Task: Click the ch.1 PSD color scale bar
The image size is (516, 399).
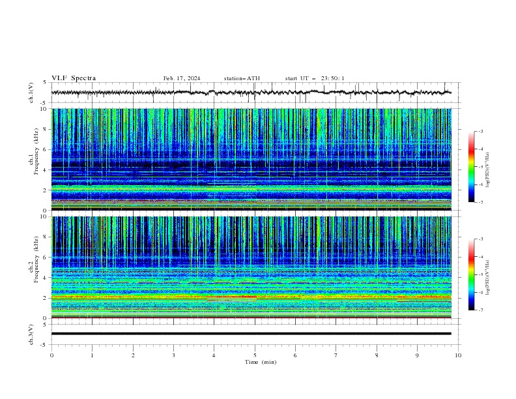Action: 471,167
